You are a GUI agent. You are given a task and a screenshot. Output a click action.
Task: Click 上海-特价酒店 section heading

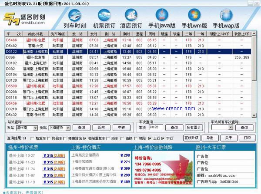[x=86, y=147]
